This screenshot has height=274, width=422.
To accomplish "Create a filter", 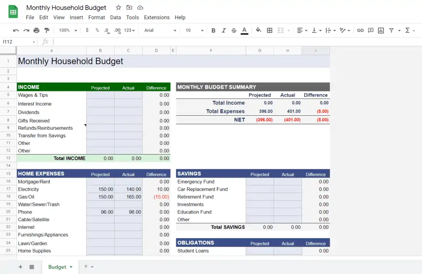I will click(391, 30).
